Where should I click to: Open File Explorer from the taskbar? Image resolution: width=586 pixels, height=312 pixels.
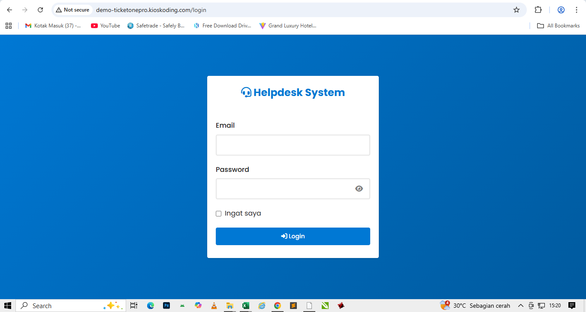pos(230,306)
